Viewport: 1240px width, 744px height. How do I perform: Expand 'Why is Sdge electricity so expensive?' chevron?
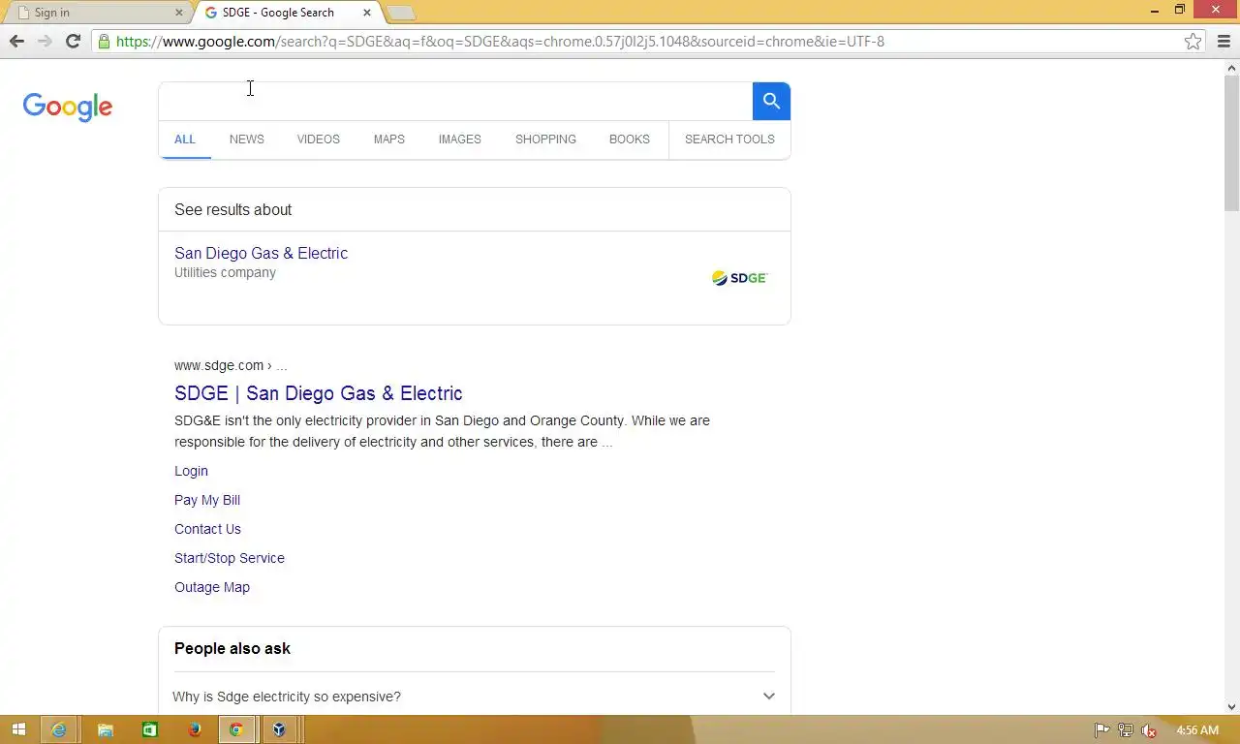point(769,696)
